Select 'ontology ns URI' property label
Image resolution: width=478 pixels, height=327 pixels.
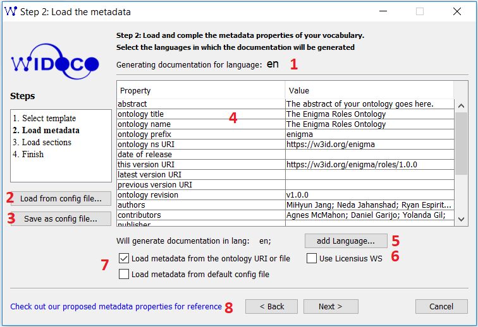[x=146, y=144]
